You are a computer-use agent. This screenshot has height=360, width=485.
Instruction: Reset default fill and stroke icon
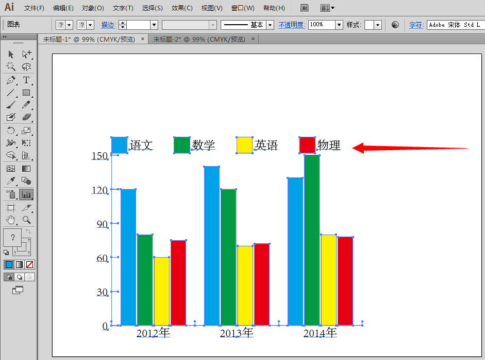6,253
